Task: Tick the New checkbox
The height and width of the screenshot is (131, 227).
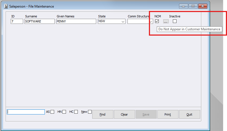Action: (x=90, y=112)
